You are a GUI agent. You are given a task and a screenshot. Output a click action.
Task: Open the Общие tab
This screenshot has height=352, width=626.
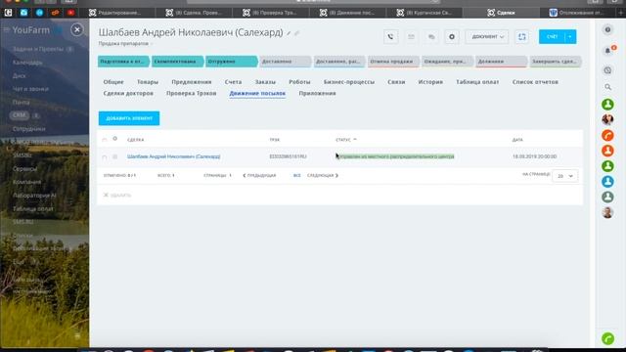point(113,82)
